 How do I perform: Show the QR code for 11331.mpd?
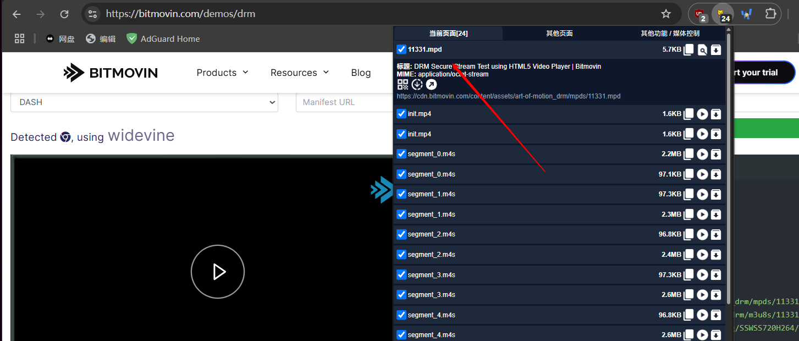click(x=403, y=84)
